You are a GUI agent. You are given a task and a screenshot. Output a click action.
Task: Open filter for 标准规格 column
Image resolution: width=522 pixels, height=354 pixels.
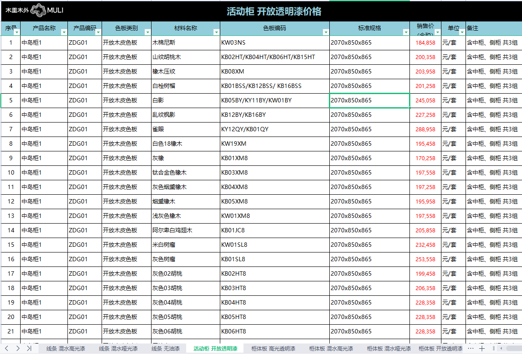point(406,32)
